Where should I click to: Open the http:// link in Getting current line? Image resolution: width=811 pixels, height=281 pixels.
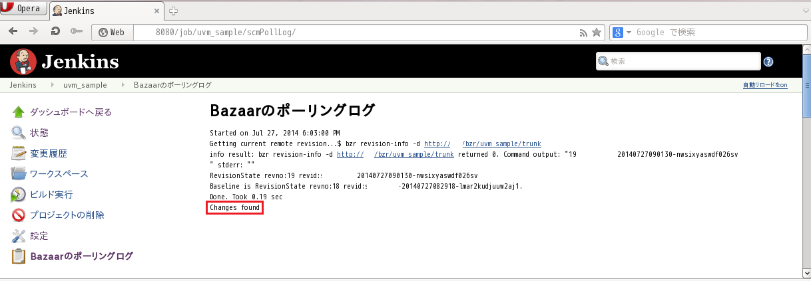(x=437, y=143)
